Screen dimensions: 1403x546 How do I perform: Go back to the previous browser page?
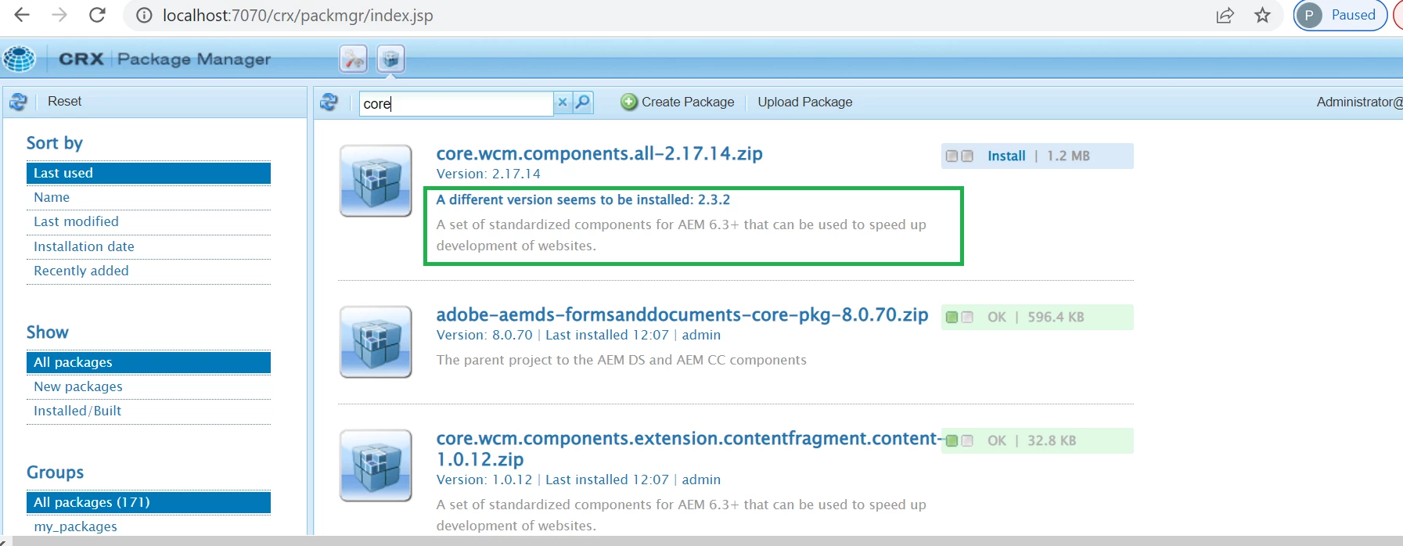(x=22, y=15)
